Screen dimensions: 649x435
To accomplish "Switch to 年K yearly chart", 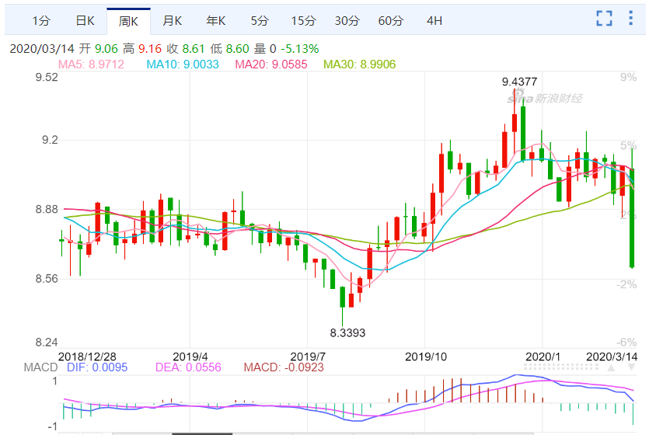I will pos(215,20).
